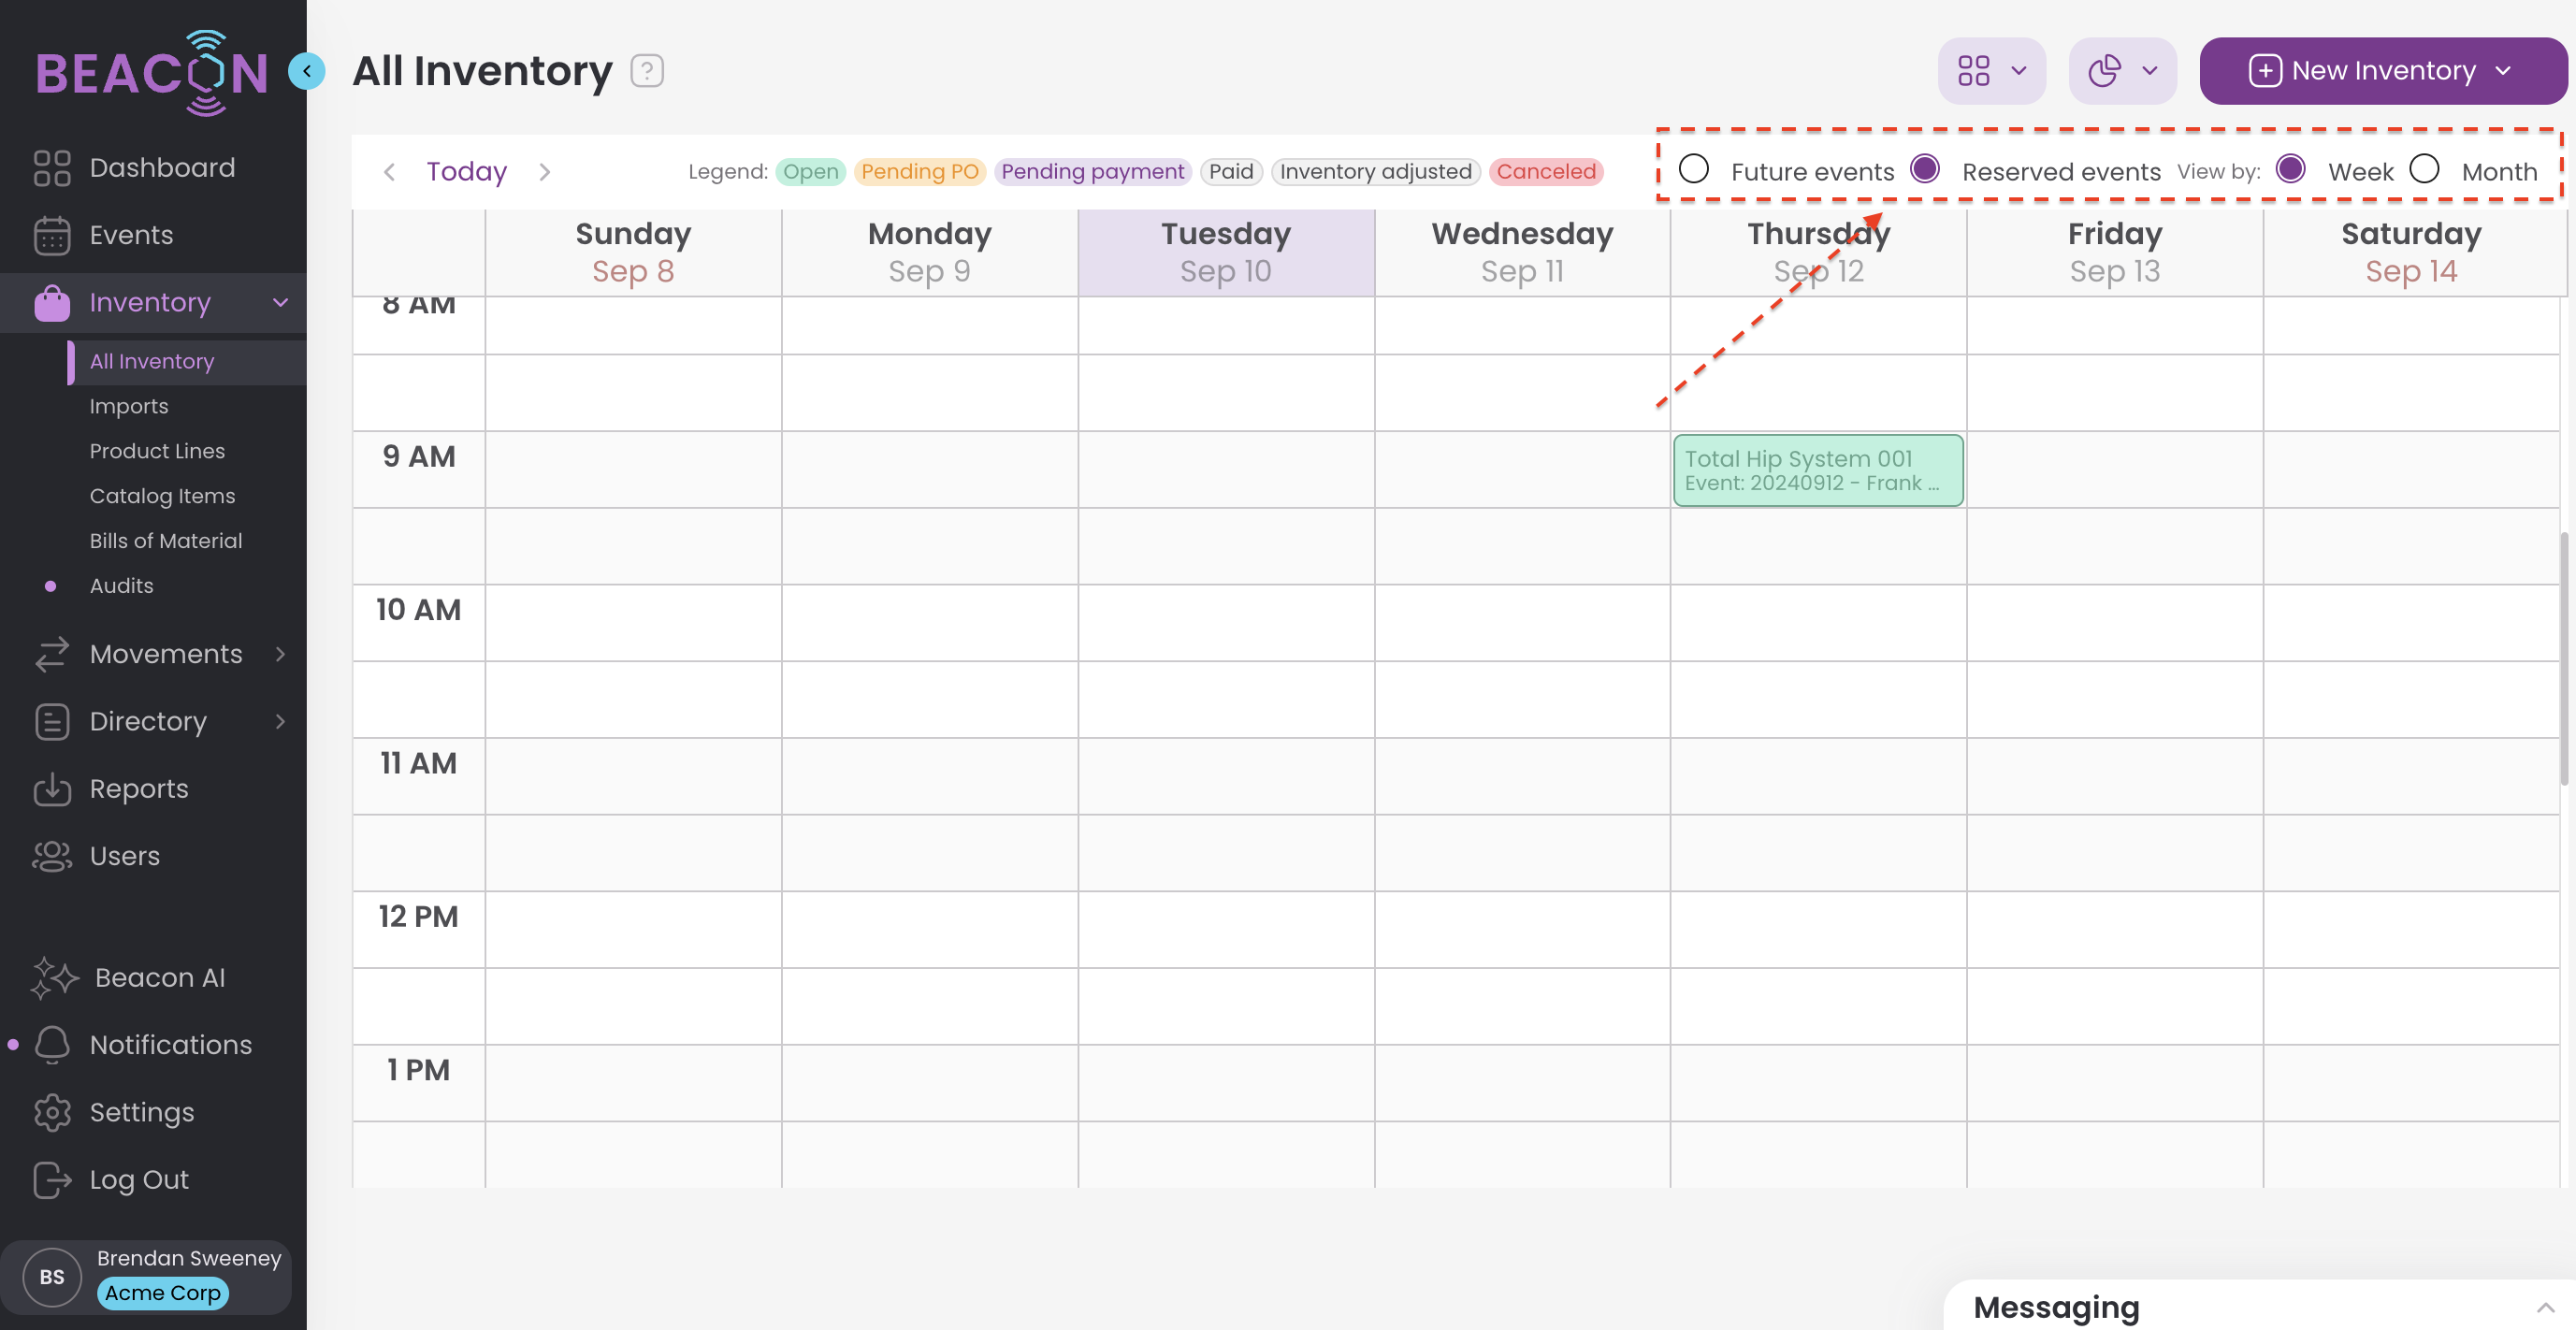Click the Inventory bag icon
Image resolution: width=2576 pixels, height=1330 pixels.
[52, 303]
